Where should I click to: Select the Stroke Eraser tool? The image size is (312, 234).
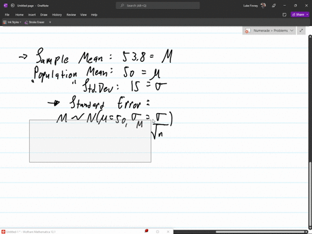pyautogui.click(x=34, y=22)
